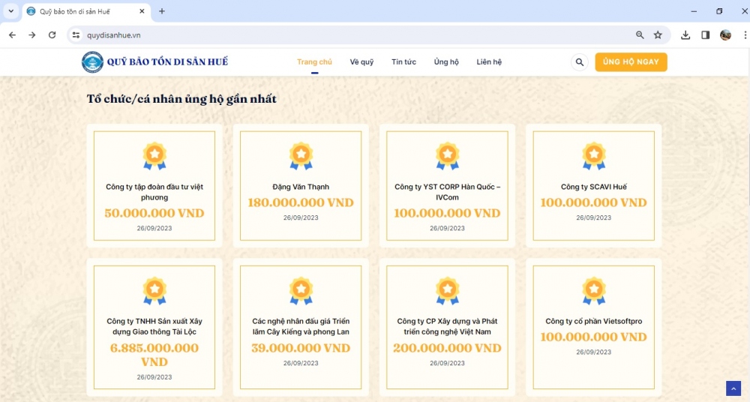Click the zoom magnifier icon in address bar
The width and height of the screenshot is (750, 402).
(x=640, y=35)
